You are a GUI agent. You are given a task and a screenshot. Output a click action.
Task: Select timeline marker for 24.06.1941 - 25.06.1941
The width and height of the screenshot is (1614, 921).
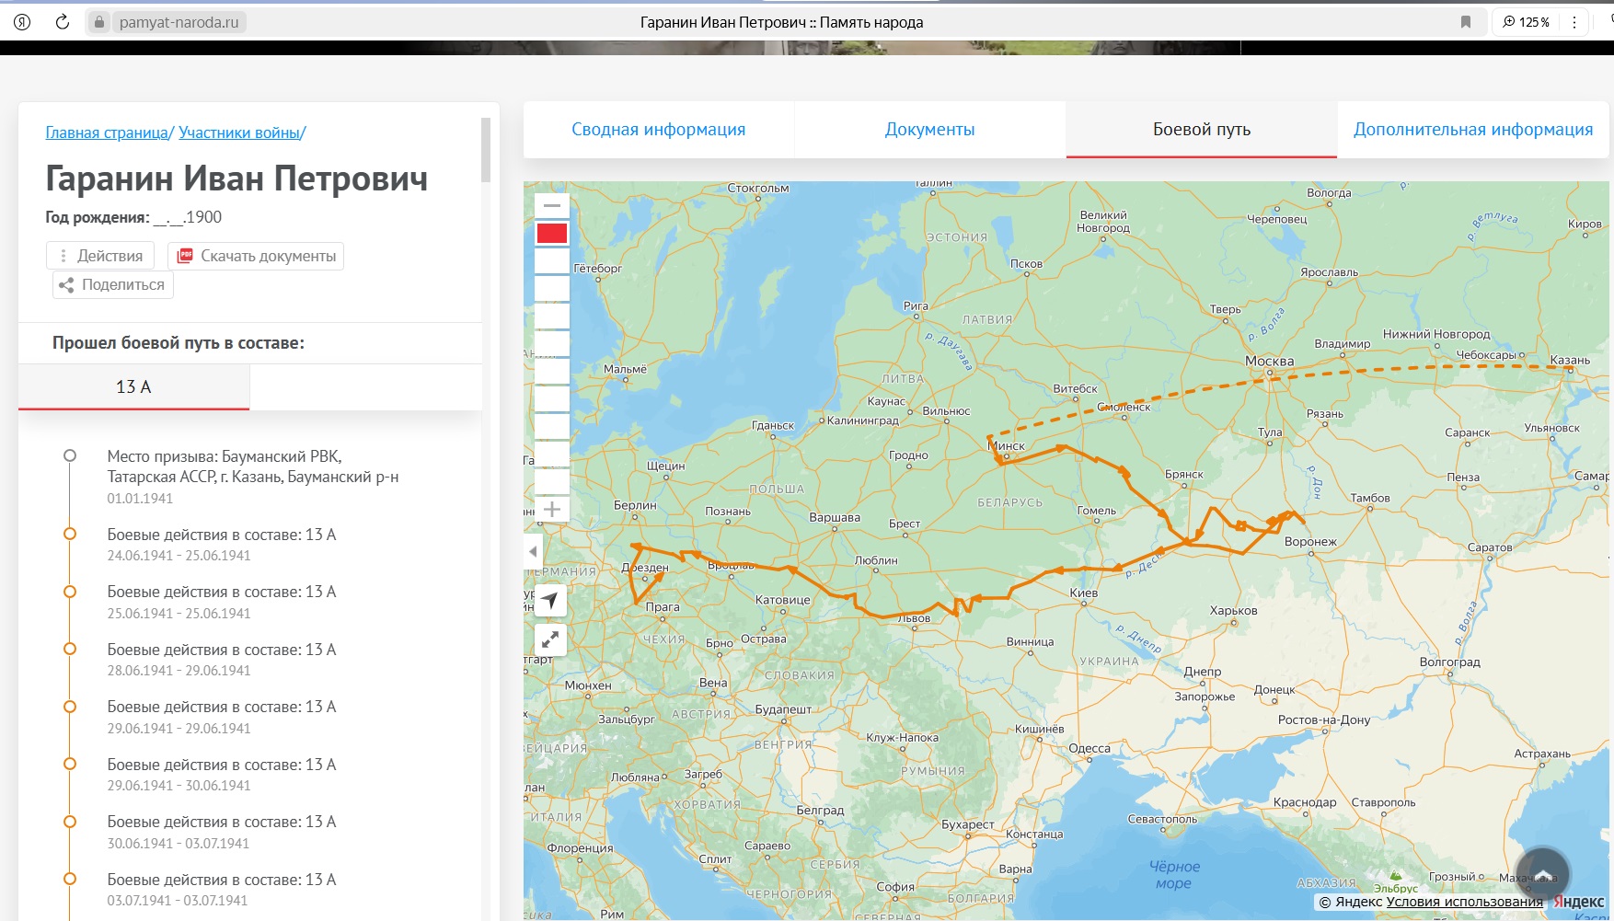pos(70,534)
